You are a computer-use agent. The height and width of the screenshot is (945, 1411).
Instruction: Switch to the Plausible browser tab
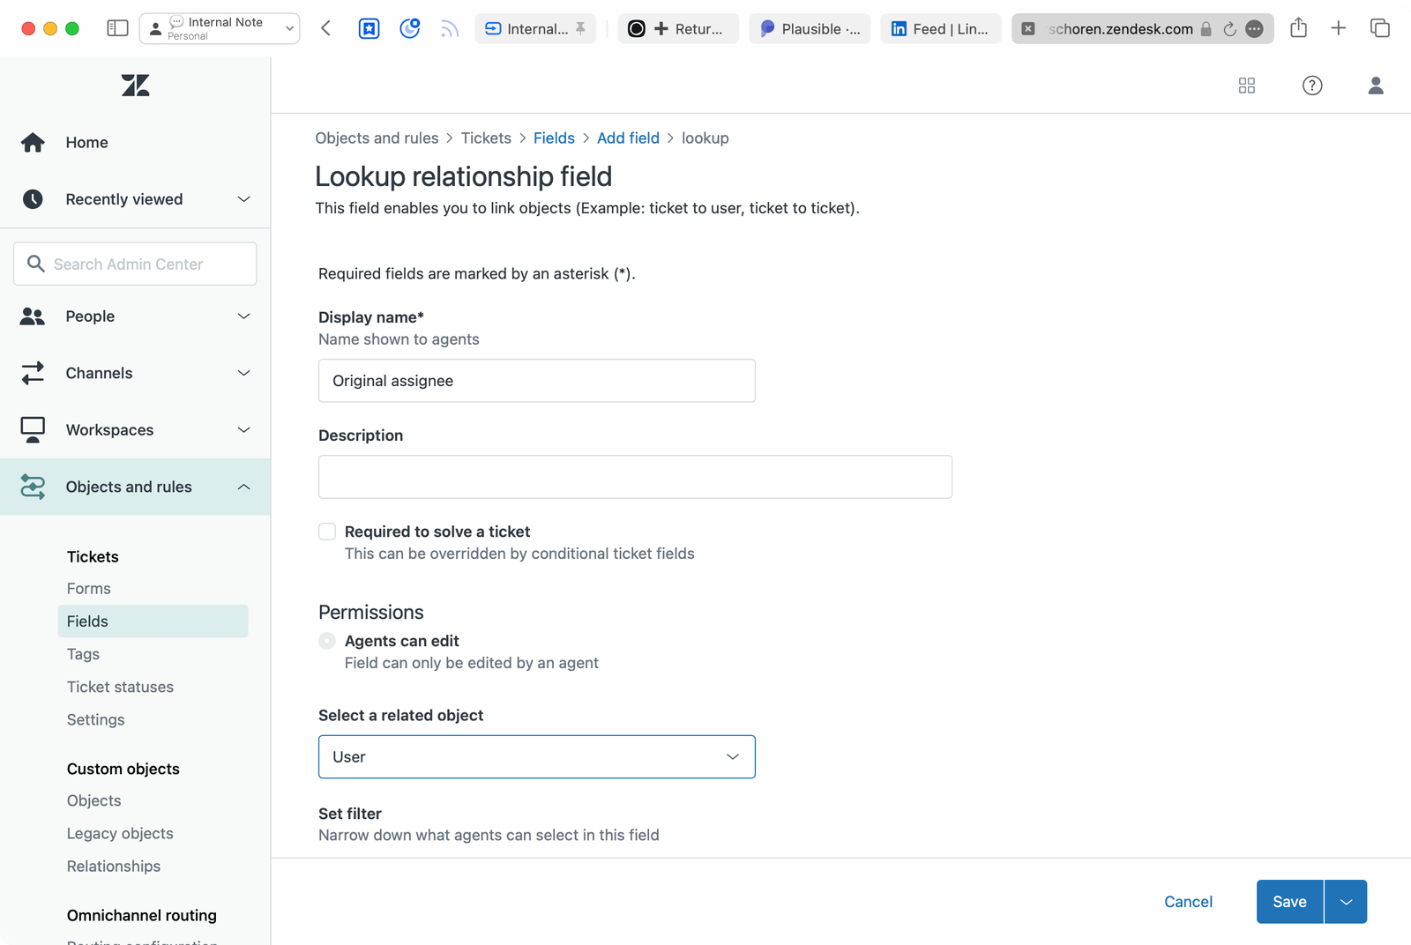point(809,28)
